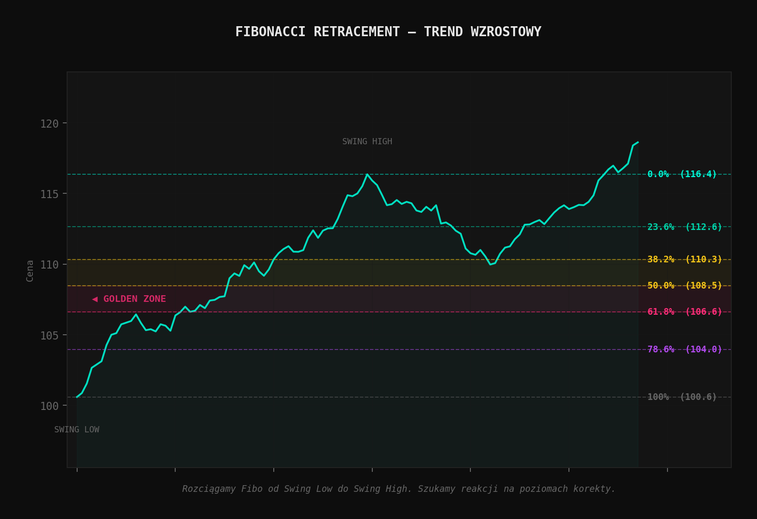This screenshot has width=757, height=519.
Task: Click the '38.2% (110.3)' Fibonacci level label
Action: (x=685, y=259)
